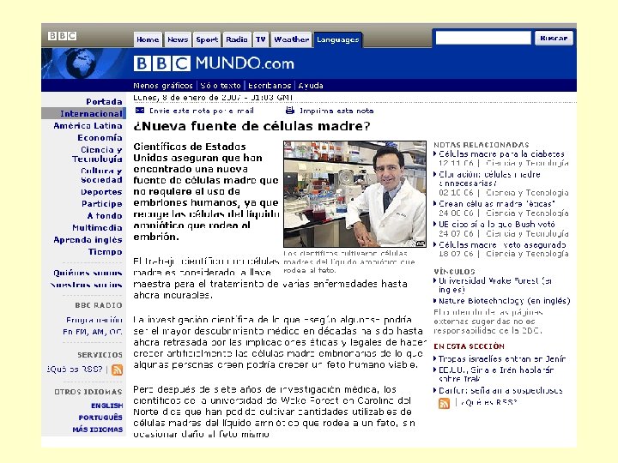Open Economía section
This screenshot has width=618, height=463.
100,137
